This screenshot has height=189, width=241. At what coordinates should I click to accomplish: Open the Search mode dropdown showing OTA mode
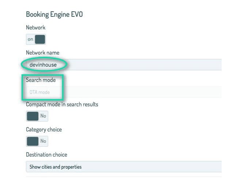(124, 92)
